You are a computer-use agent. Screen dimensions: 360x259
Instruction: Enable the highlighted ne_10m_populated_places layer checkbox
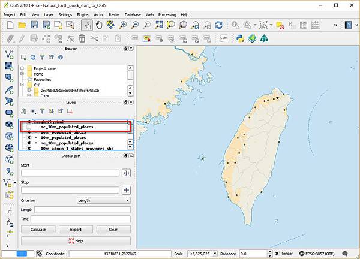pos(28,127)
